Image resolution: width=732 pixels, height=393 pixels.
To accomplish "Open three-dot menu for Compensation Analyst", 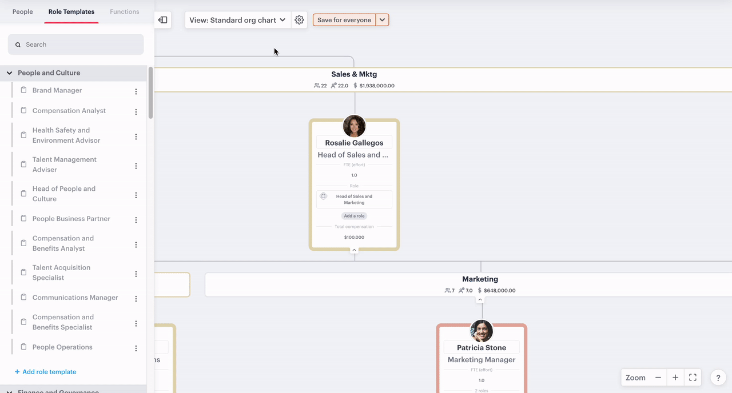I will click(136, 112).
